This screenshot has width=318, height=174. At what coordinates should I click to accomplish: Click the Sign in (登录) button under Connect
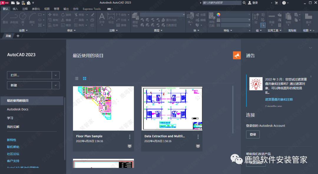(x=253, y=135)
